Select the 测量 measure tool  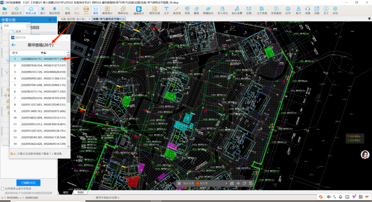96,10
